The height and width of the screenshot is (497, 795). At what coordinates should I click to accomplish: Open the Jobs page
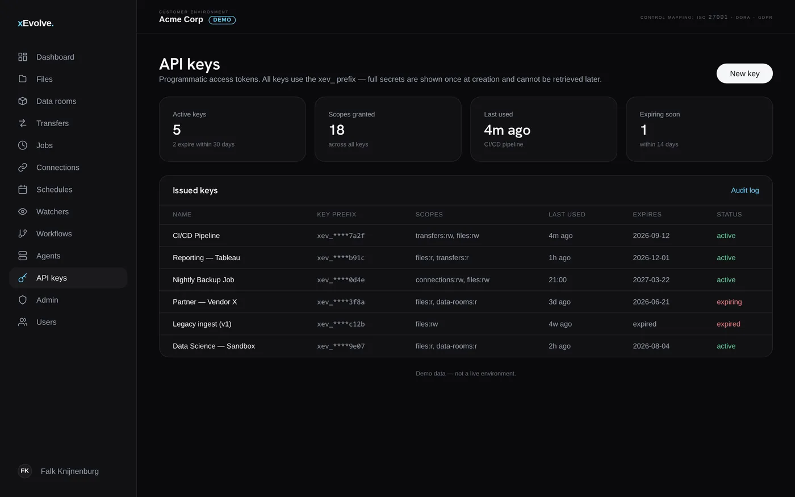click(x=68, y=145)
